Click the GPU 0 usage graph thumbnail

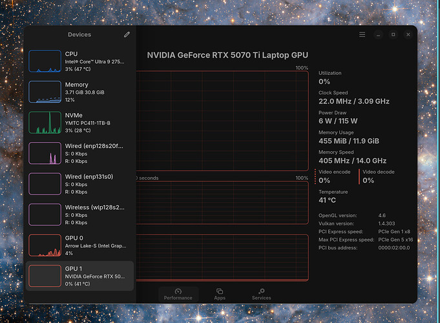point(45,245)
